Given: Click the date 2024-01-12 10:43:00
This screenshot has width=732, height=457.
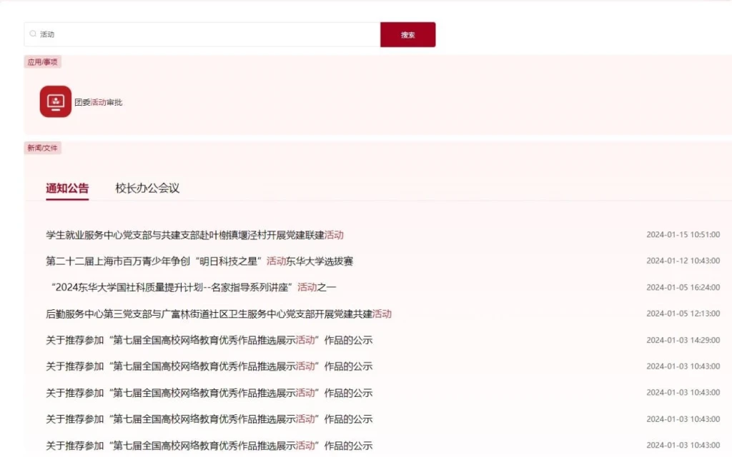Looking at the screenshot, I should 683,261.
